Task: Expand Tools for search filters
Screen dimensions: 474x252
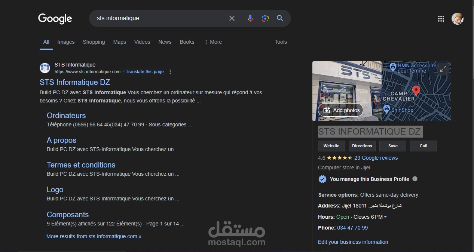Action: tap(281, 42)
